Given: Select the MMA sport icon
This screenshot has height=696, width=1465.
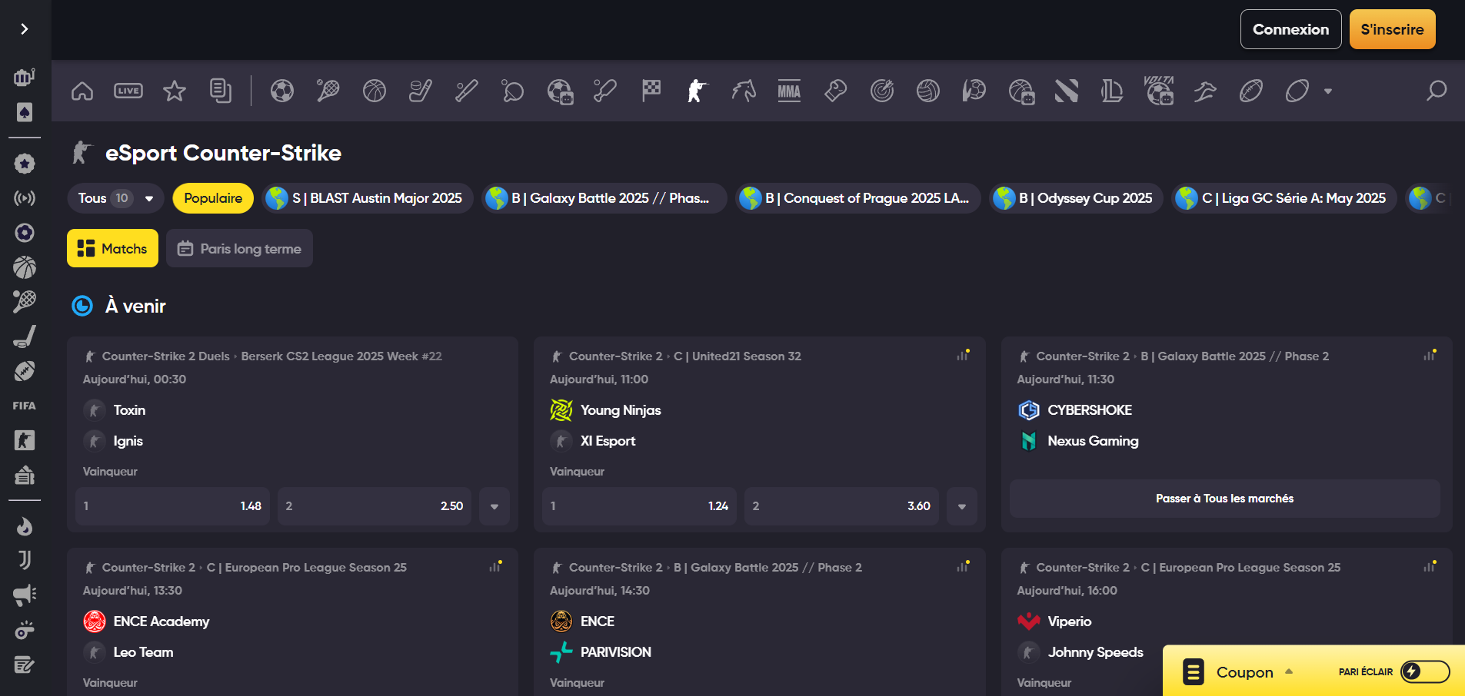Looking at the screenshot, I should pyautogui.click(x=789, y=91).
